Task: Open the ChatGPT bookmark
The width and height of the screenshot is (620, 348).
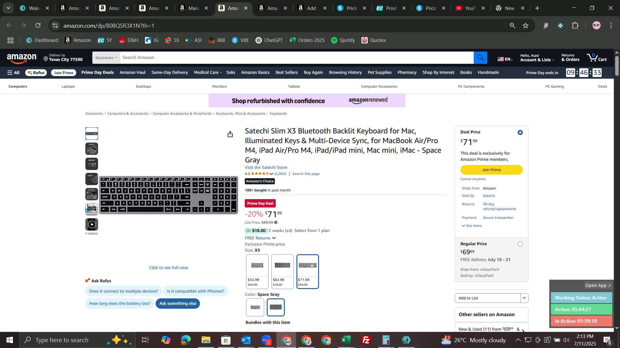Action: click(x=269, y=40)
